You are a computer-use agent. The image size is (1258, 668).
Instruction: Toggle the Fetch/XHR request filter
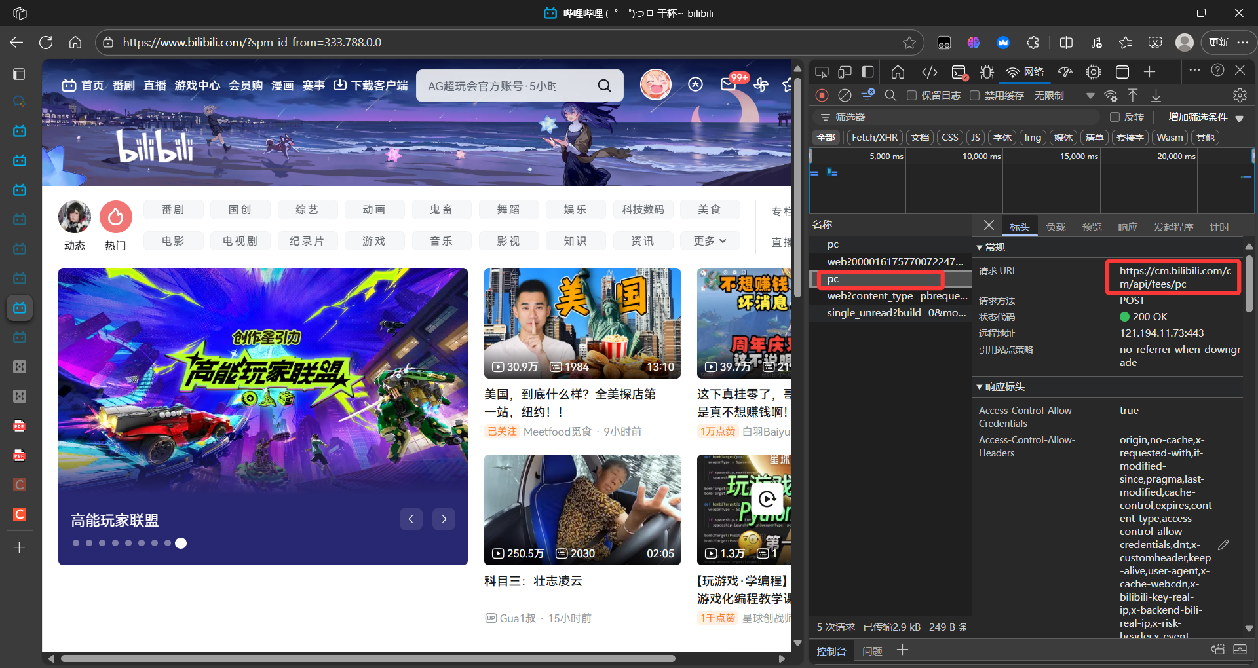coord(875,138)
